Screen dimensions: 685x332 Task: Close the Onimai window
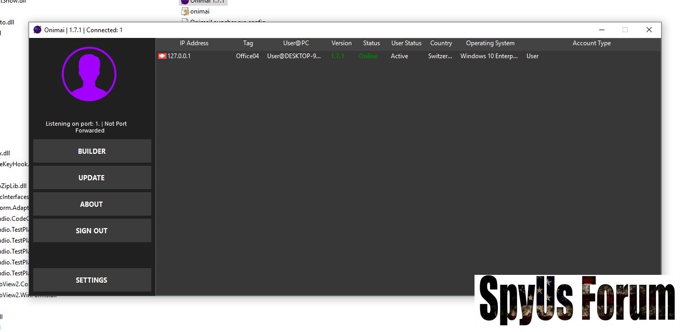click(x=649, y=30)
